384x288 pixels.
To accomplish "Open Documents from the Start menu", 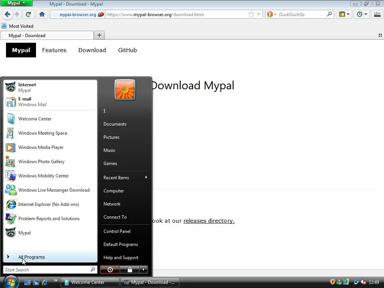I will [125, 124].
